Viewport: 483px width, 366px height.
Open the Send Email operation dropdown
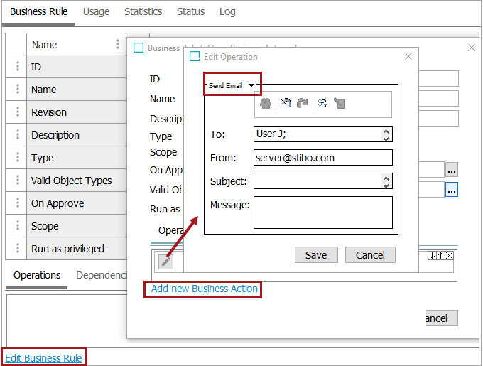point(251,85)
